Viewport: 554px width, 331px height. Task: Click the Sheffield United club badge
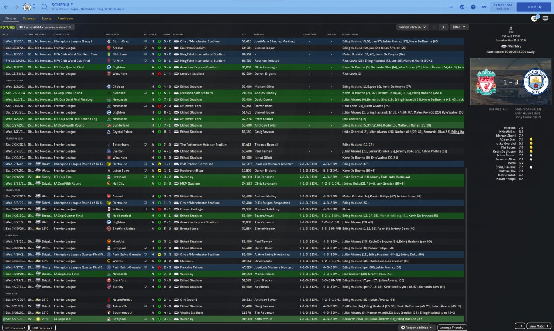pyautogui.click(x=109, y=229)
